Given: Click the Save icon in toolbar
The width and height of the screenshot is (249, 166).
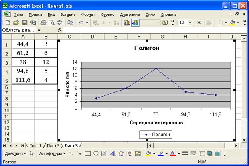Looking at the screenshot, I should (24, 23).
